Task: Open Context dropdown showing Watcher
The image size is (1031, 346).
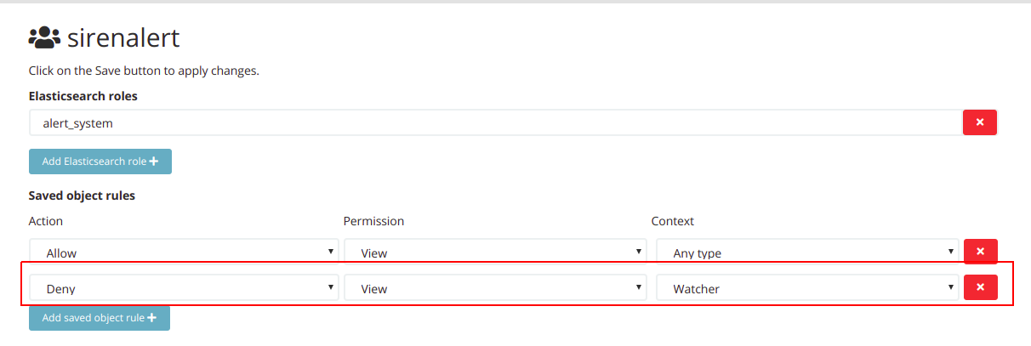Action: [807, 289]
